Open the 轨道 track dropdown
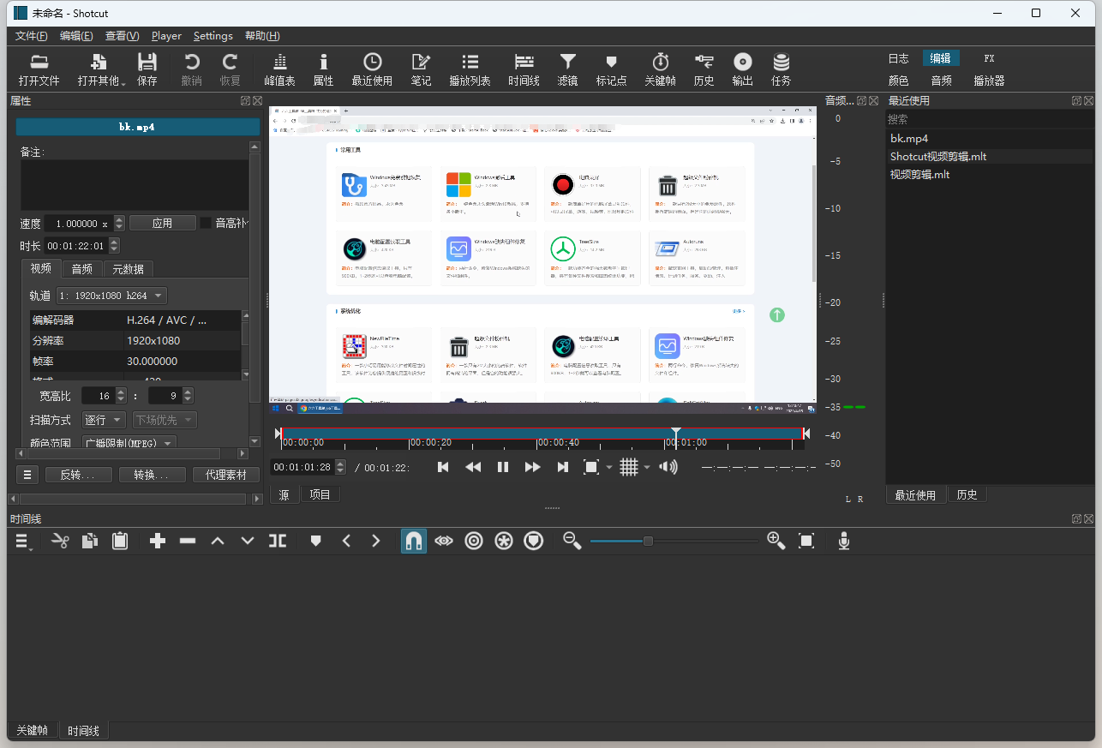This screenshot has height=748, width=1102. 111,296
